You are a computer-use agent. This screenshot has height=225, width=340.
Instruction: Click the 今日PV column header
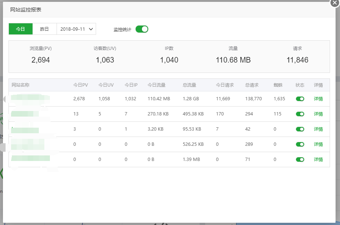(x=81, y=85)
